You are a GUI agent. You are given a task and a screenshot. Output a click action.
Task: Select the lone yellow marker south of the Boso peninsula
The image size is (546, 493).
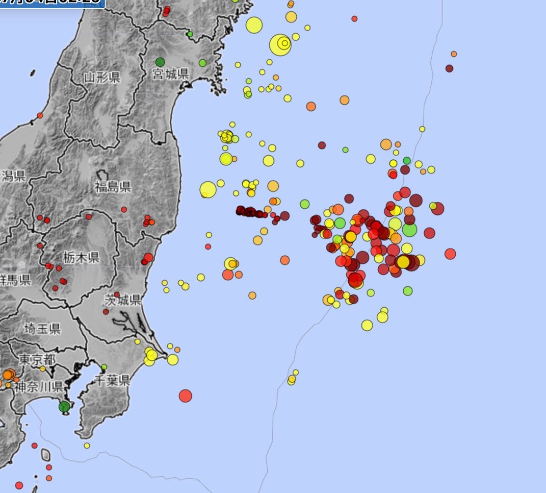tap(87, 446)
